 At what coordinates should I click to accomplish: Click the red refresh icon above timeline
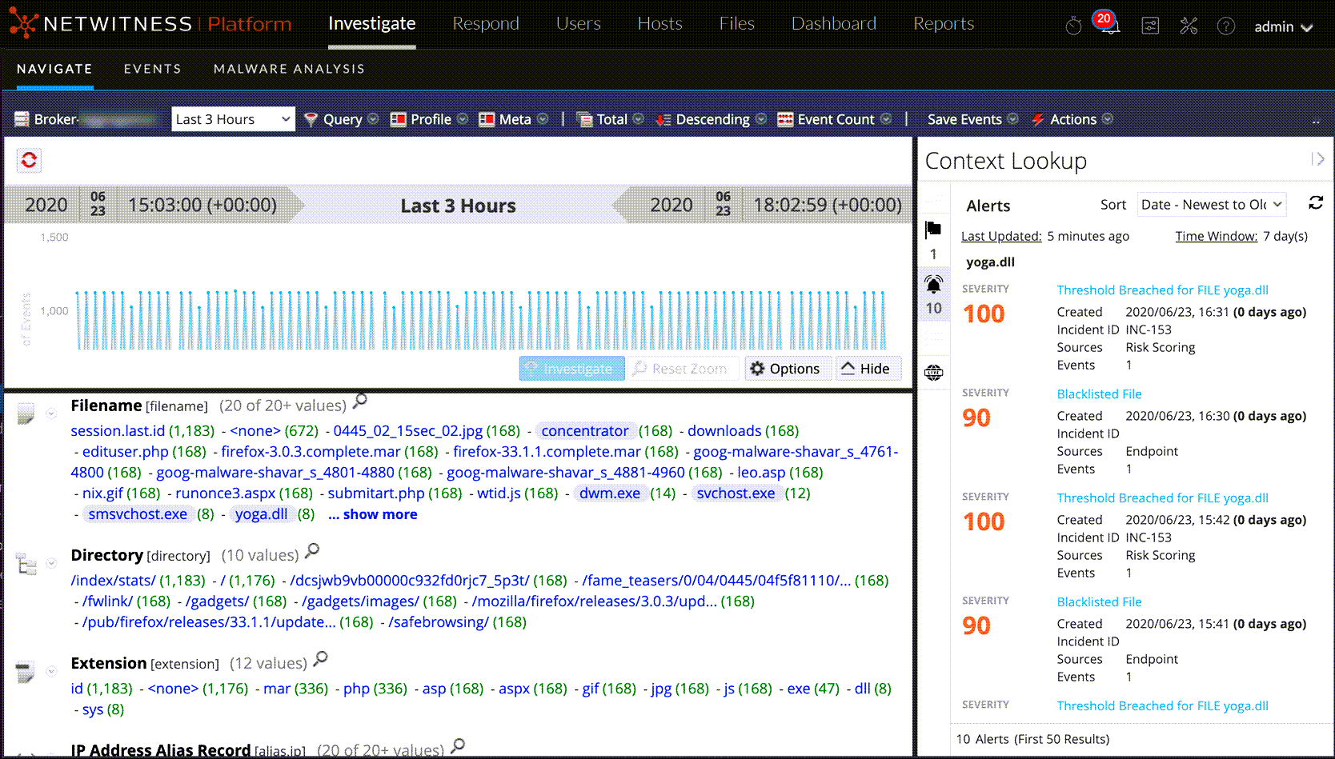point(30,161)
